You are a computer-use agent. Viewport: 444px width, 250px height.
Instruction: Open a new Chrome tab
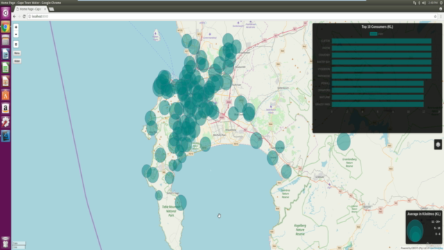click(x=51, y=9)
